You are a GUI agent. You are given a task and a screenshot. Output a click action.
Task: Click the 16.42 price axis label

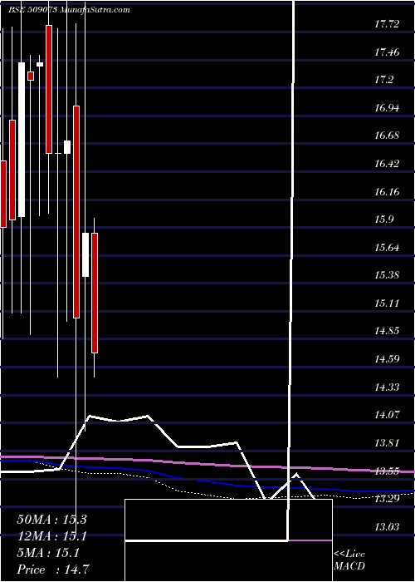[387, 164]
